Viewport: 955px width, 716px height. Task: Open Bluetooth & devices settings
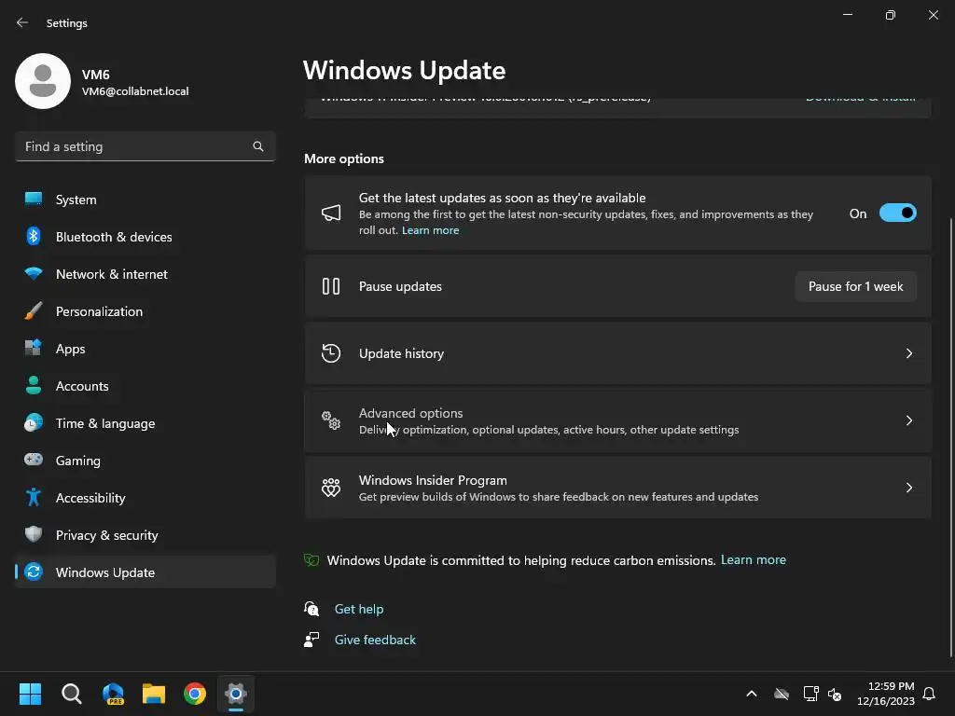pyautogui.click(x=145, y=236)
